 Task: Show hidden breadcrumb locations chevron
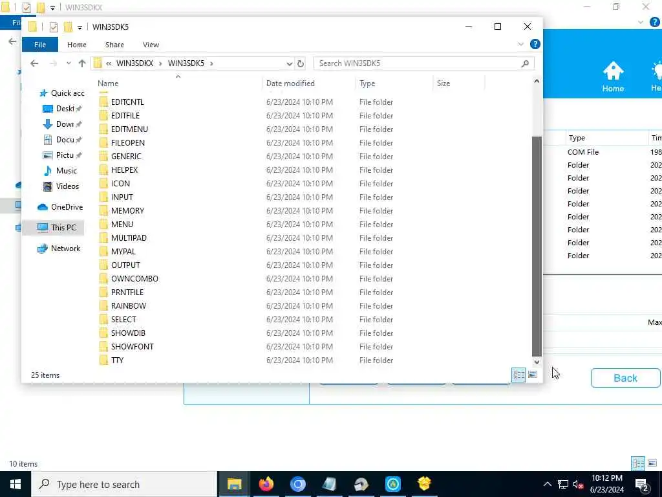click(x=109, y=63)
